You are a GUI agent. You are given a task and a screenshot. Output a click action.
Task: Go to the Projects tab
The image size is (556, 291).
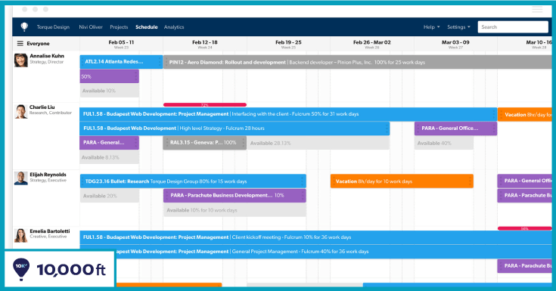click(x=119, y=27)
